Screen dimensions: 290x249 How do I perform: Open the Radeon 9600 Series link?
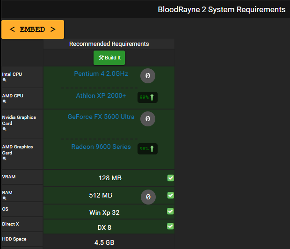[101, 146]
